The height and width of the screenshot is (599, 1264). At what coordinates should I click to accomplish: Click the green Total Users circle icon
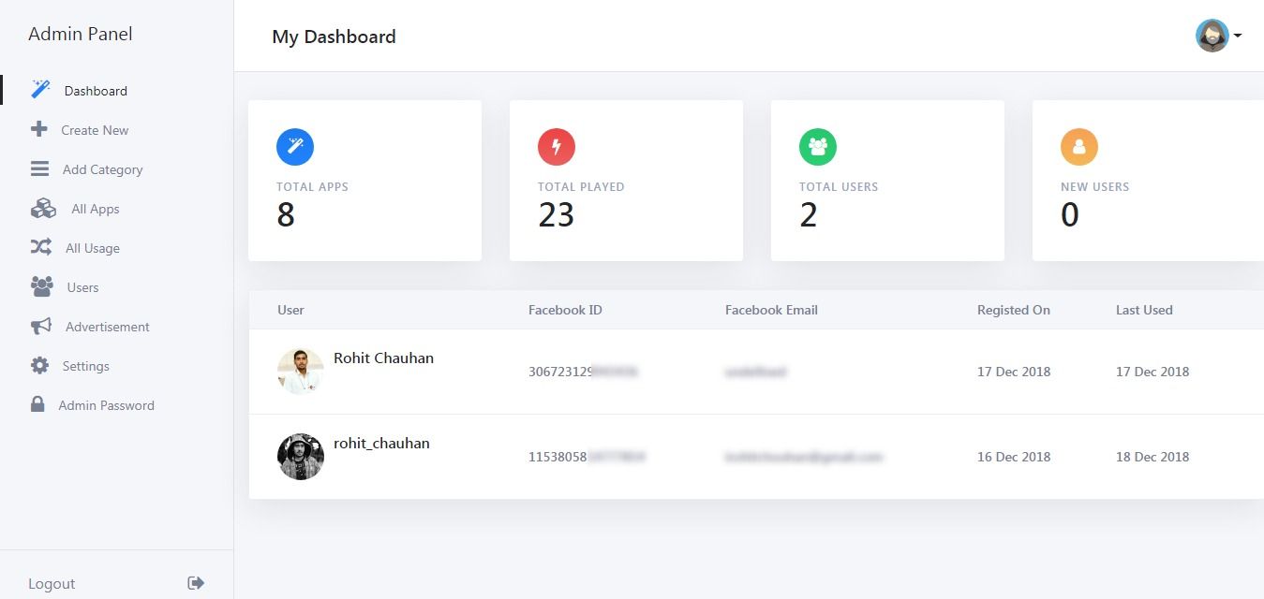pos(818,147)
